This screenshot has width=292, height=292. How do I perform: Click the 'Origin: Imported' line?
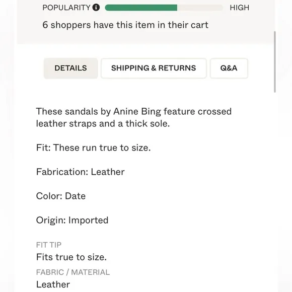tap(72, 221)
